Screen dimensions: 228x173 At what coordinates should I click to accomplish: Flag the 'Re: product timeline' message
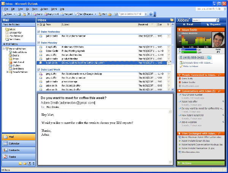169,55
